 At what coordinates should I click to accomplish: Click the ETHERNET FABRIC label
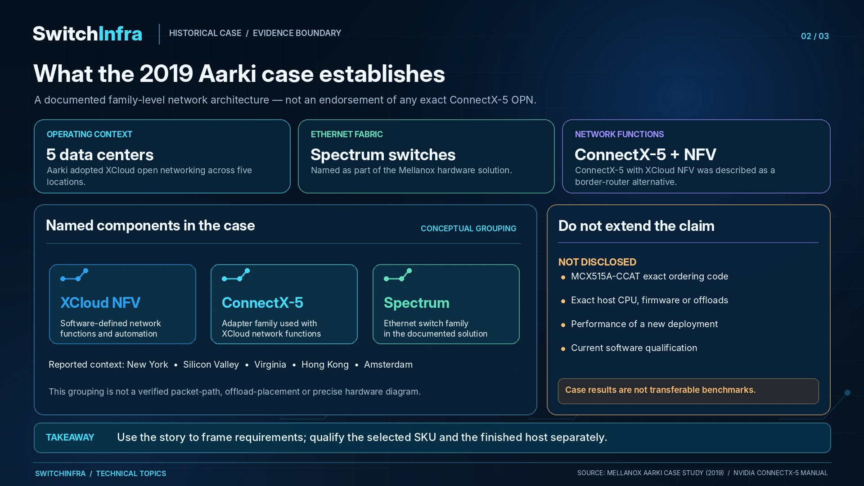click(x=347, y=134)
